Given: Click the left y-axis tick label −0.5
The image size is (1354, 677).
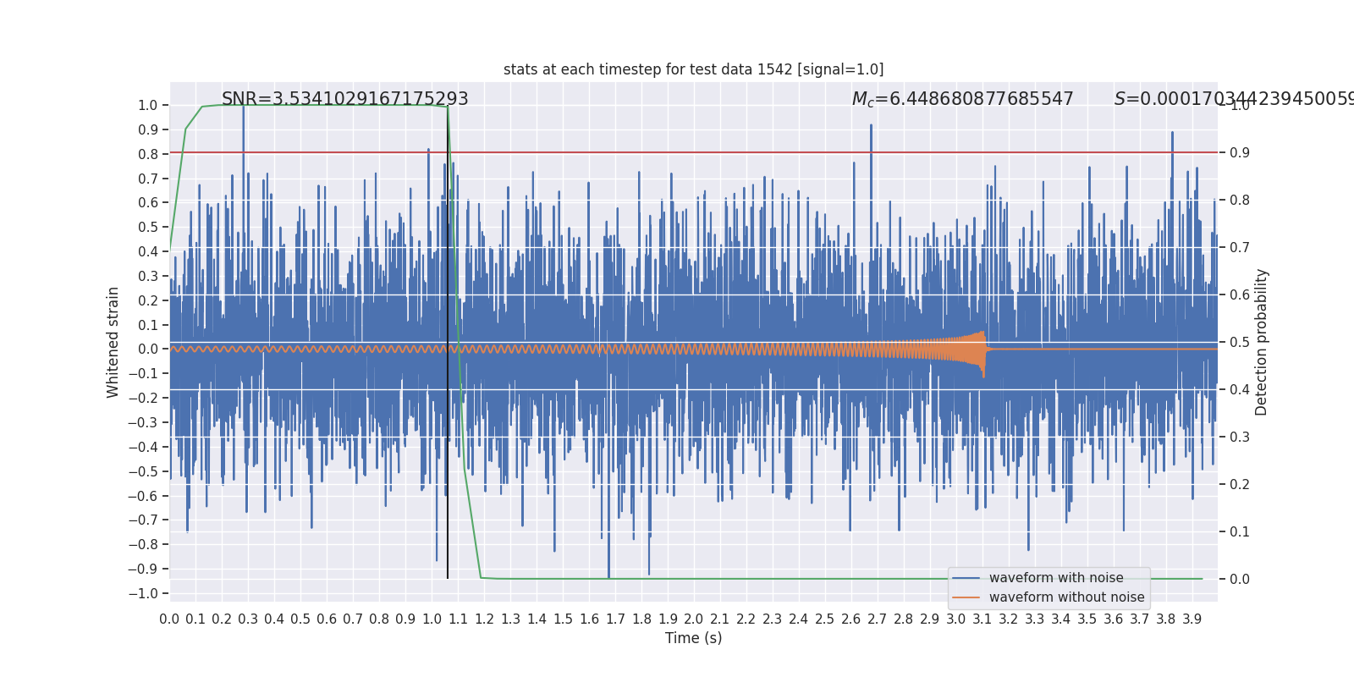Looking at the screenshot, I should click(x=143, y=471).
